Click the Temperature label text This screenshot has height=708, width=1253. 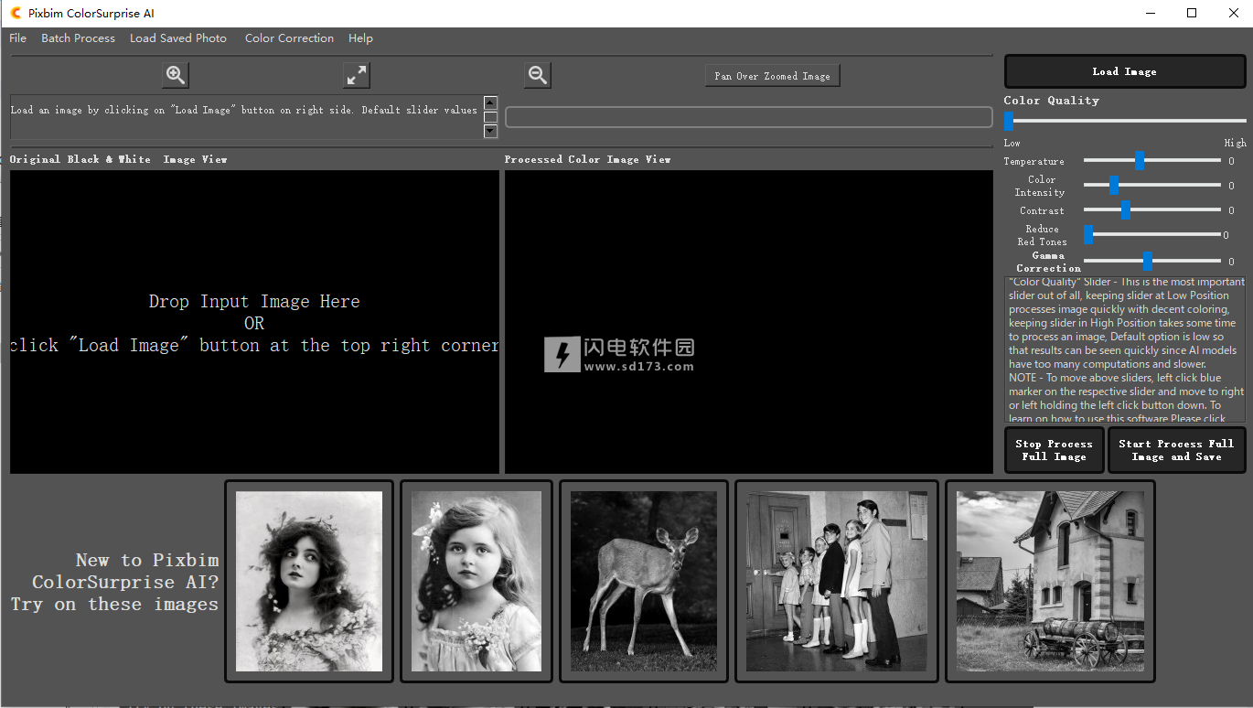[x=1033, y=161]
